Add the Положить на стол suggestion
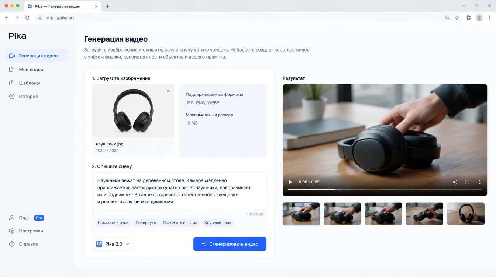This screenshot has width=496, height=277. [180, 222]
